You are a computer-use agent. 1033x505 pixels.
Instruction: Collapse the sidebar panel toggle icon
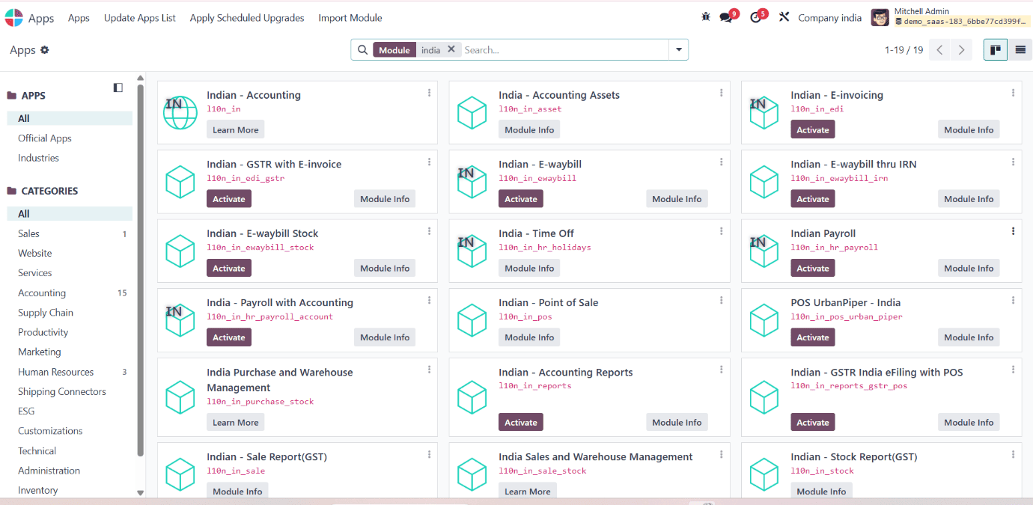pos(118,88)
